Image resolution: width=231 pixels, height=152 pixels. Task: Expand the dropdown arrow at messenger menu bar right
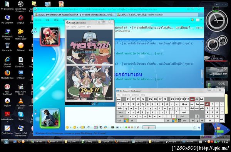tap(201, 20)
